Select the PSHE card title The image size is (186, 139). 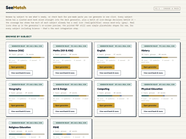pos(56,127)
